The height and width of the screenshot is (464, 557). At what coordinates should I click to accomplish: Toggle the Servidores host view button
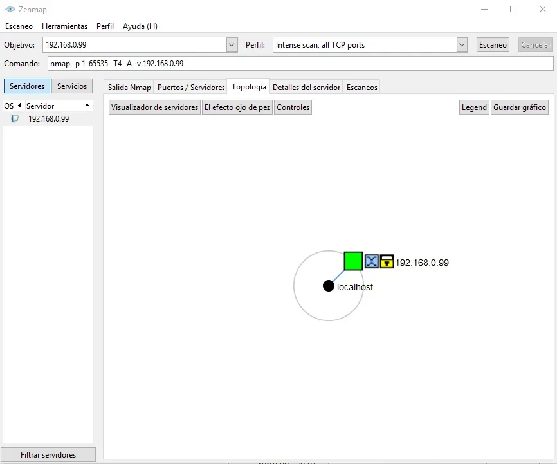click(x=27, y=86)
